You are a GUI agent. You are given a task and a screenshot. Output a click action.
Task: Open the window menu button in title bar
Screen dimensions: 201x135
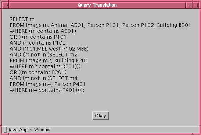[6, 5]
